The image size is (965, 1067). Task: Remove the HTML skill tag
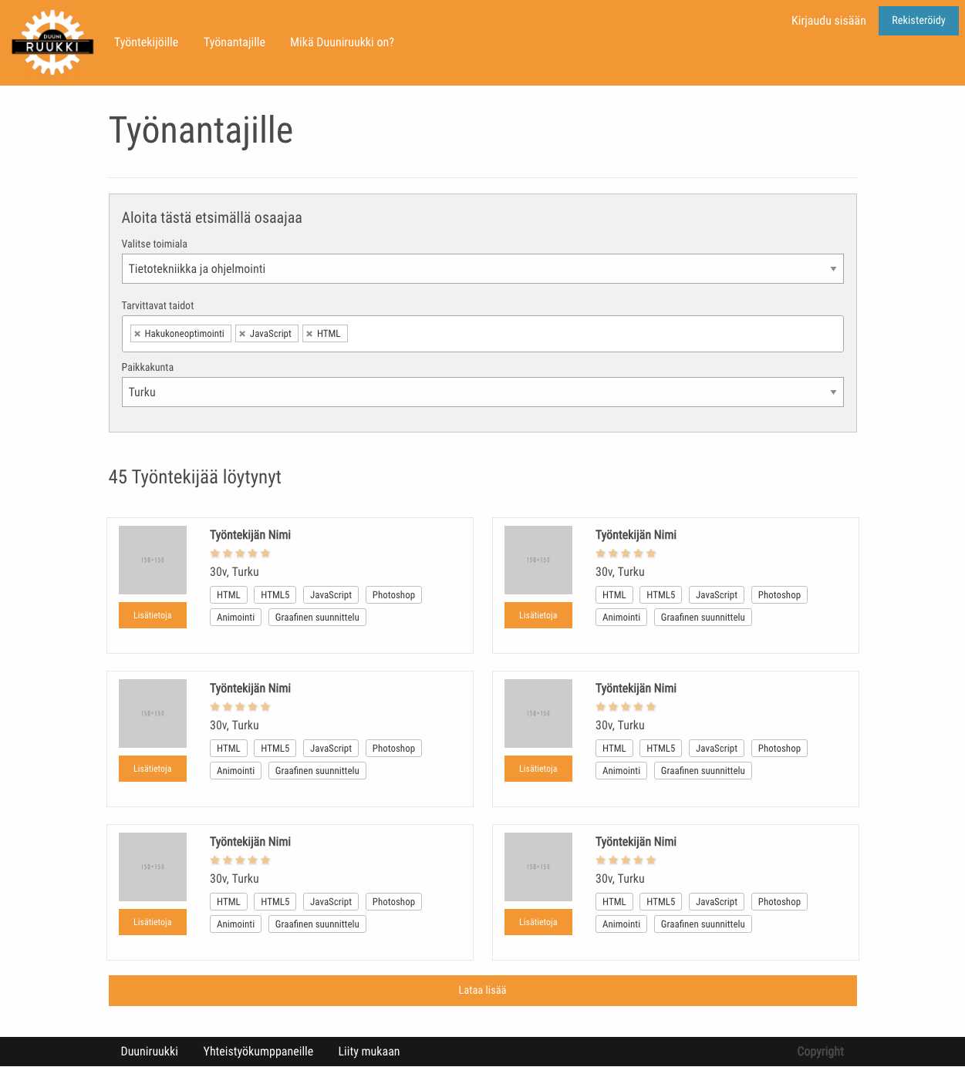coord(309,334)
